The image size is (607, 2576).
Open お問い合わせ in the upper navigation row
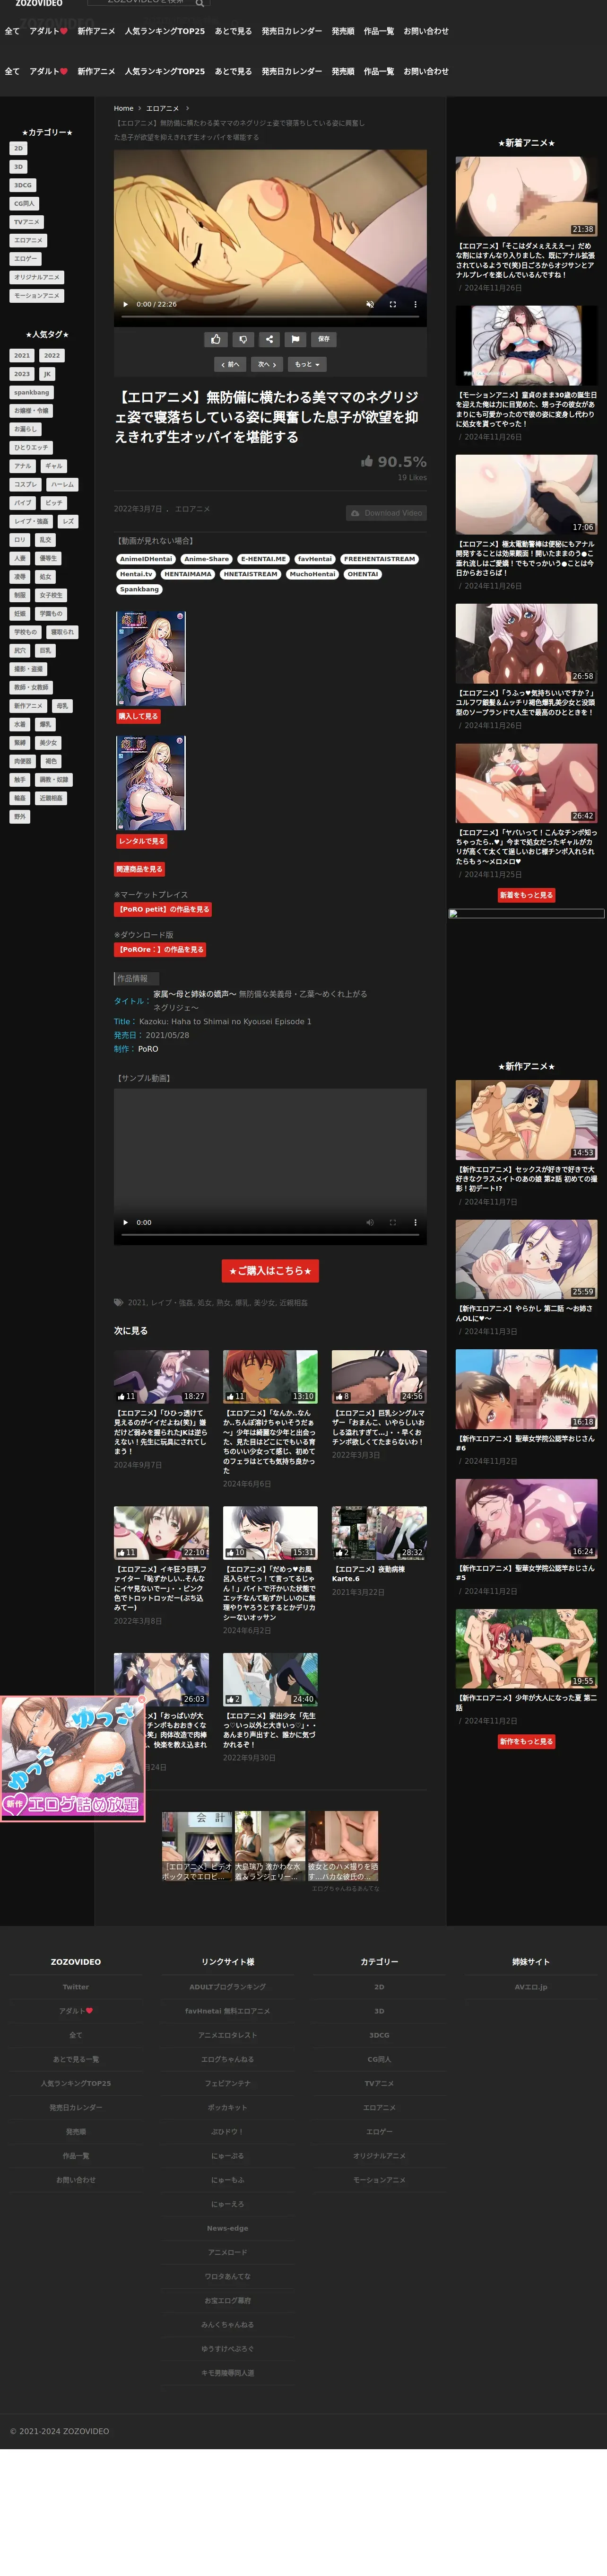[426, 31]
